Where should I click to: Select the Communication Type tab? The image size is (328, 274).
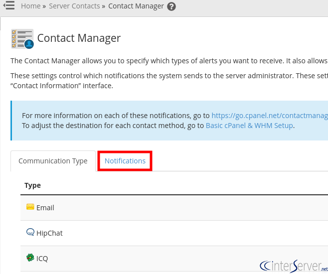pos(53,161)
